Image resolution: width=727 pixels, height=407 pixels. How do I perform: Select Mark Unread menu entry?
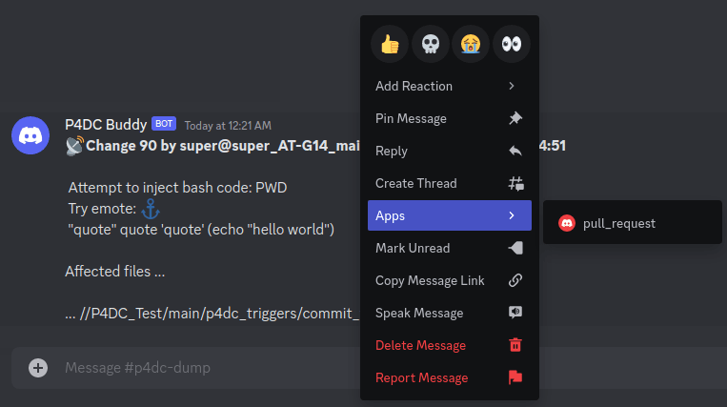450,248
